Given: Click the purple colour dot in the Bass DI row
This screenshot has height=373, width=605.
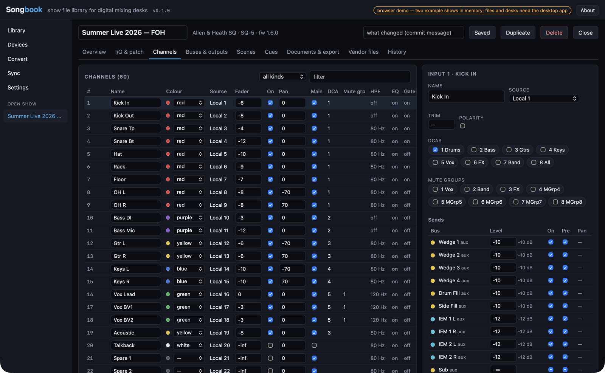Looking at the screenshot, I should pos(168,218).
